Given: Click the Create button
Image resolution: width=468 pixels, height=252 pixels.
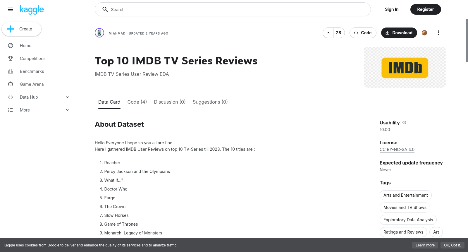Looking at the screenshot, I should (22, 29).
